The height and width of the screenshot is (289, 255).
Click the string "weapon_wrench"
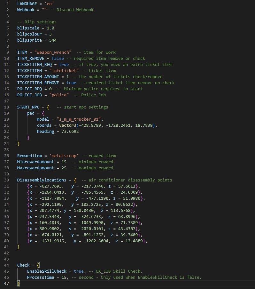coord(53,52)
